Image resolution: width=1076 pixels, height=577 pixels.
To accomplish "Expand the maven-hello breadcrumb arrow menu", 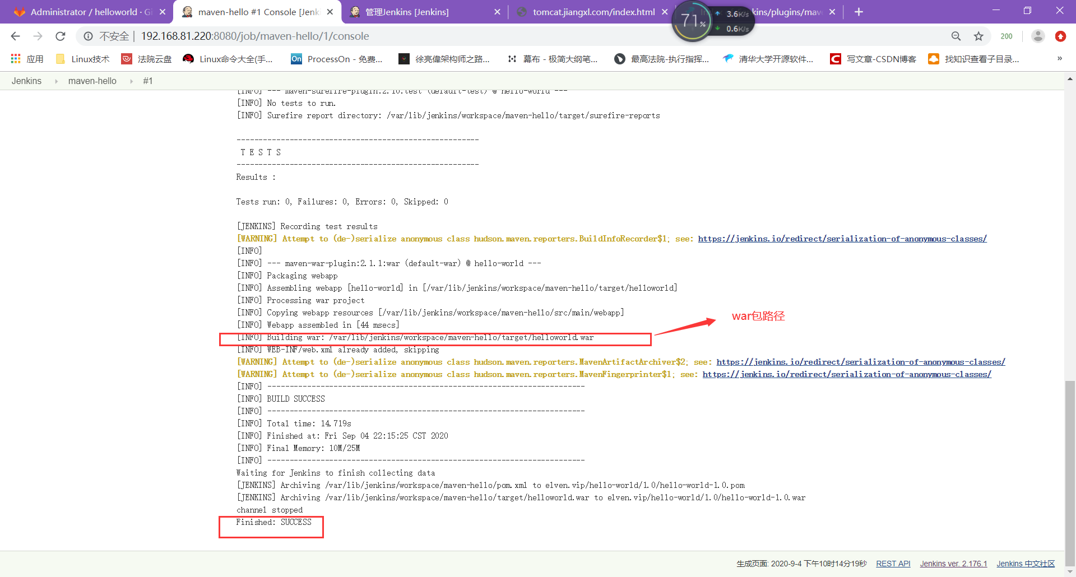I will (131, 81).
